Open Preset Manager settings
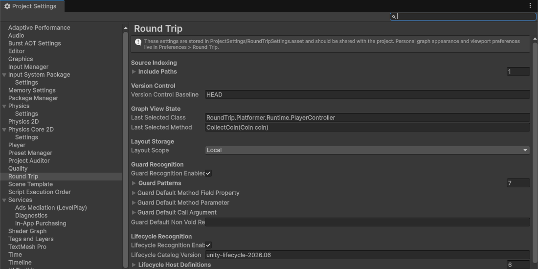Screen dimensions: 538x269 coord(30,153)
